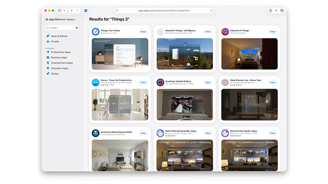Open the Things 3 for Vision app icon
This screenshot has height=184, width=328.
click(96, 32)
